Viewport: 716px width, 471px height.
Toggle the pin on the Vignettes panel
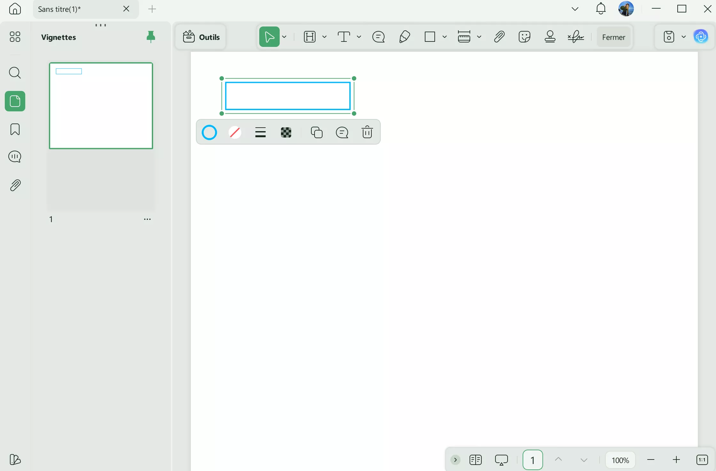coord(151,36)
